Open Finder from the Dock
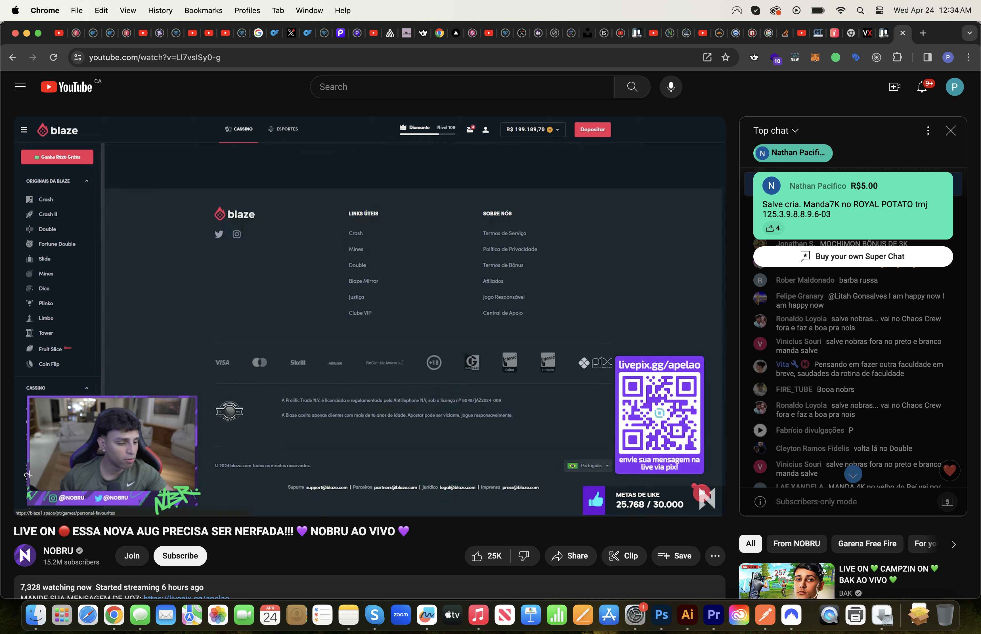 coord(36,615)
